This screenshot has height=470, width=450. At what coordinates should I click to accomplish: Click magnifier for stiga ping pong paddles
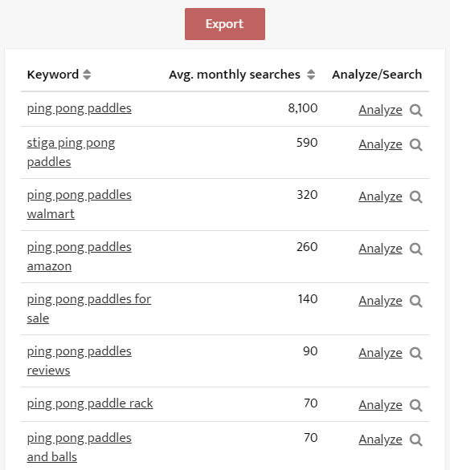click(416, 144)
